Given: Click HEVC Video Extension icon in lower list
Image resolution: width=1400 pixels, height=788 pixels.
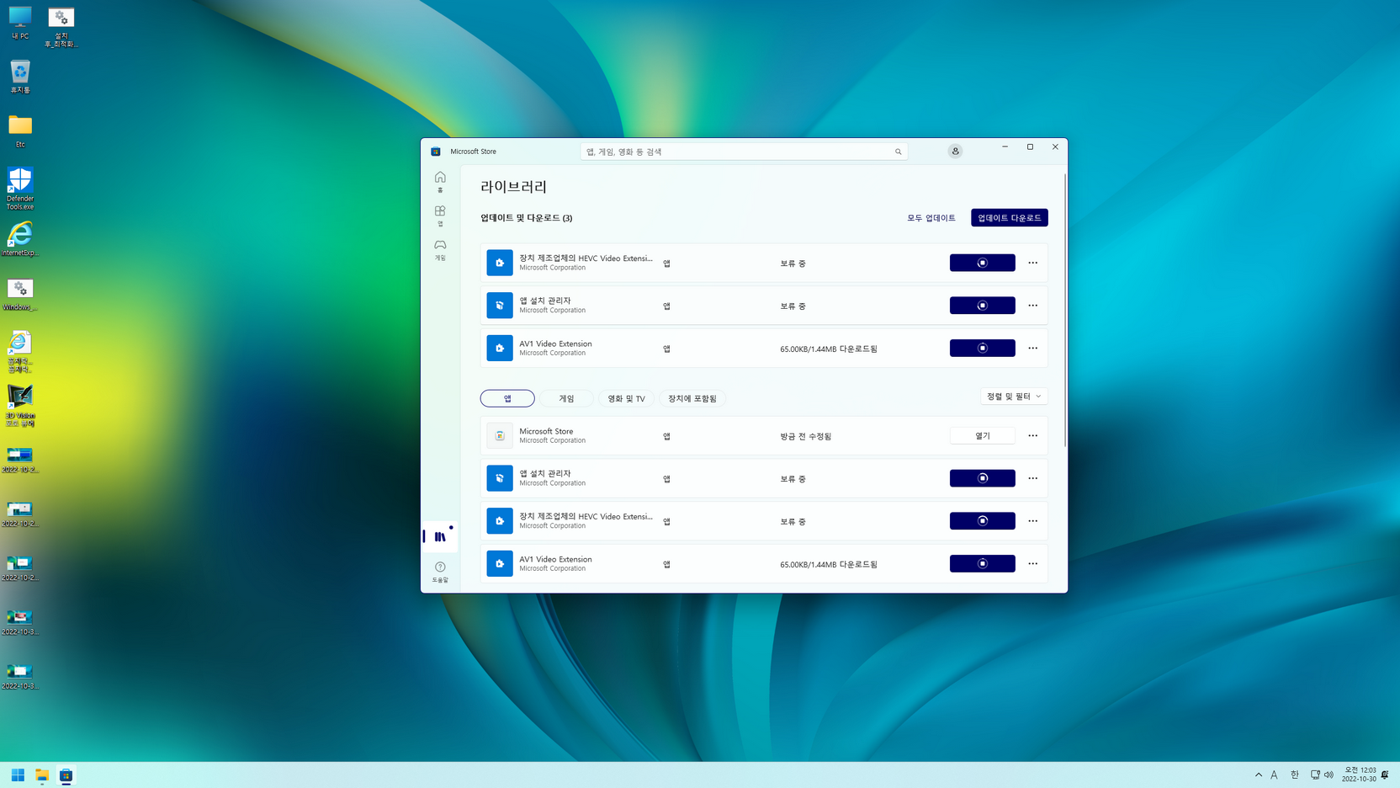Looking at the screenshot, I should coord(500,521).
